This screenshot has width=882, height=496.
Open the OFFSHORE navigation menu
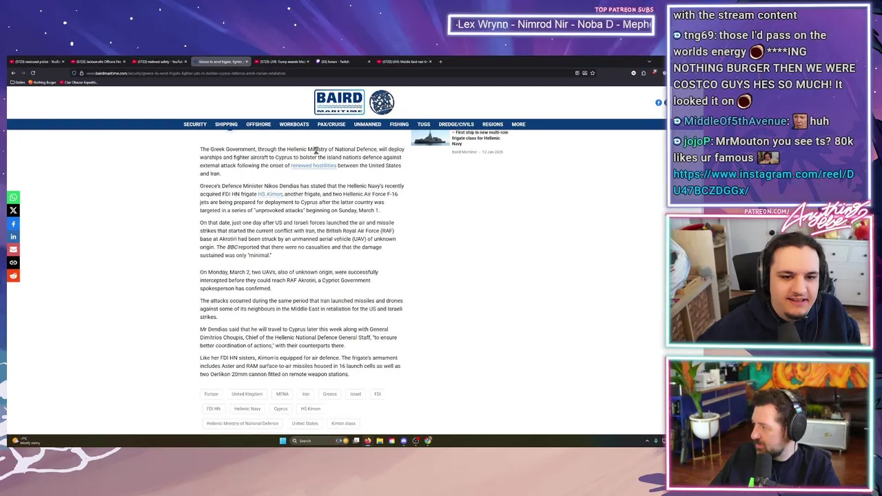click(x=258, y=125)
